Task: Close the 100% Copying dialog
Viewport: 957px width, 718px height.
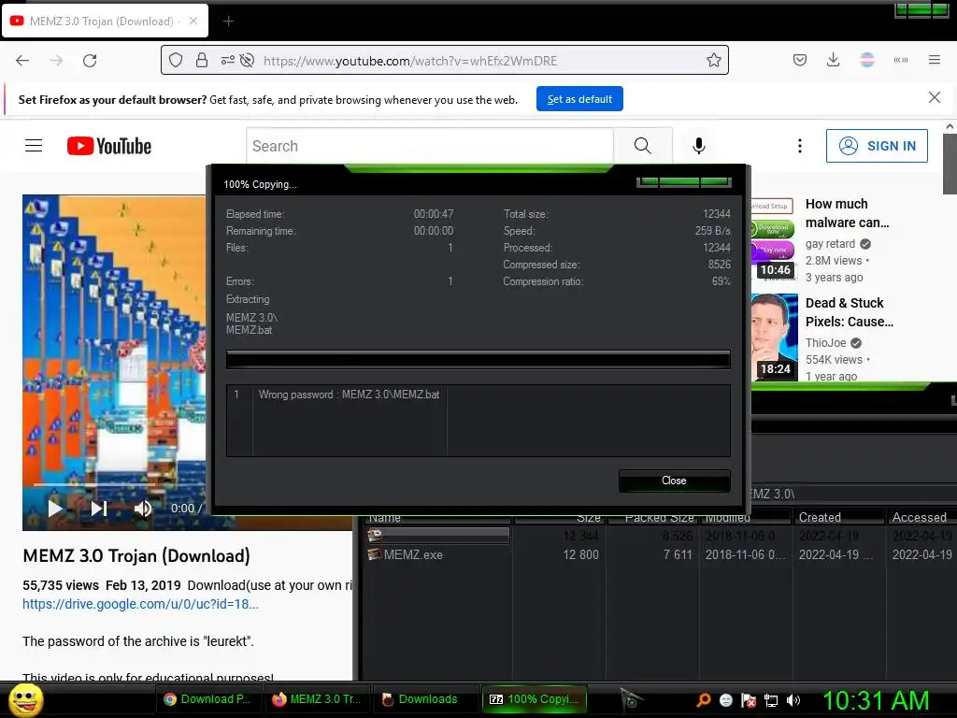Action: [674, 481]
